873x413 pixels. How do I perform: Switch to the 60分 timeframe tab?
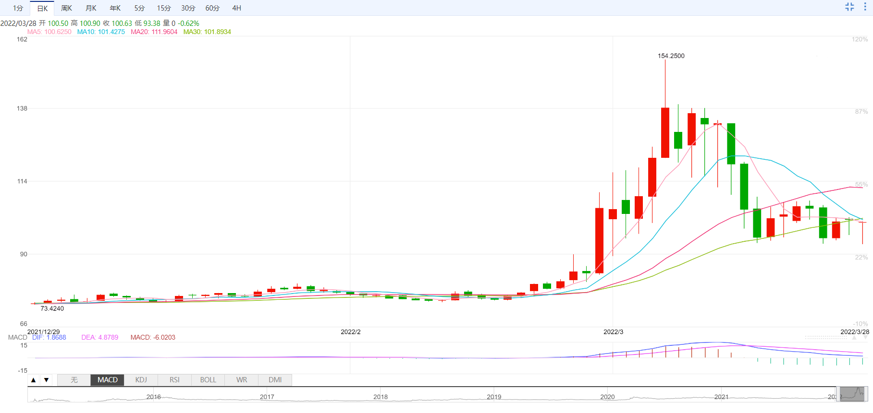point(212,8)
